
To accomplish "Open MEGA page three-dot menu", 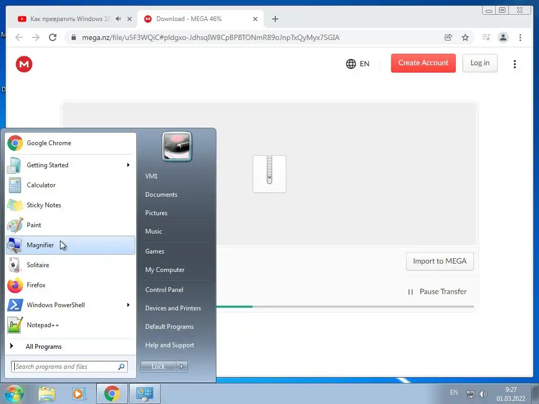I will click(515, 64).
